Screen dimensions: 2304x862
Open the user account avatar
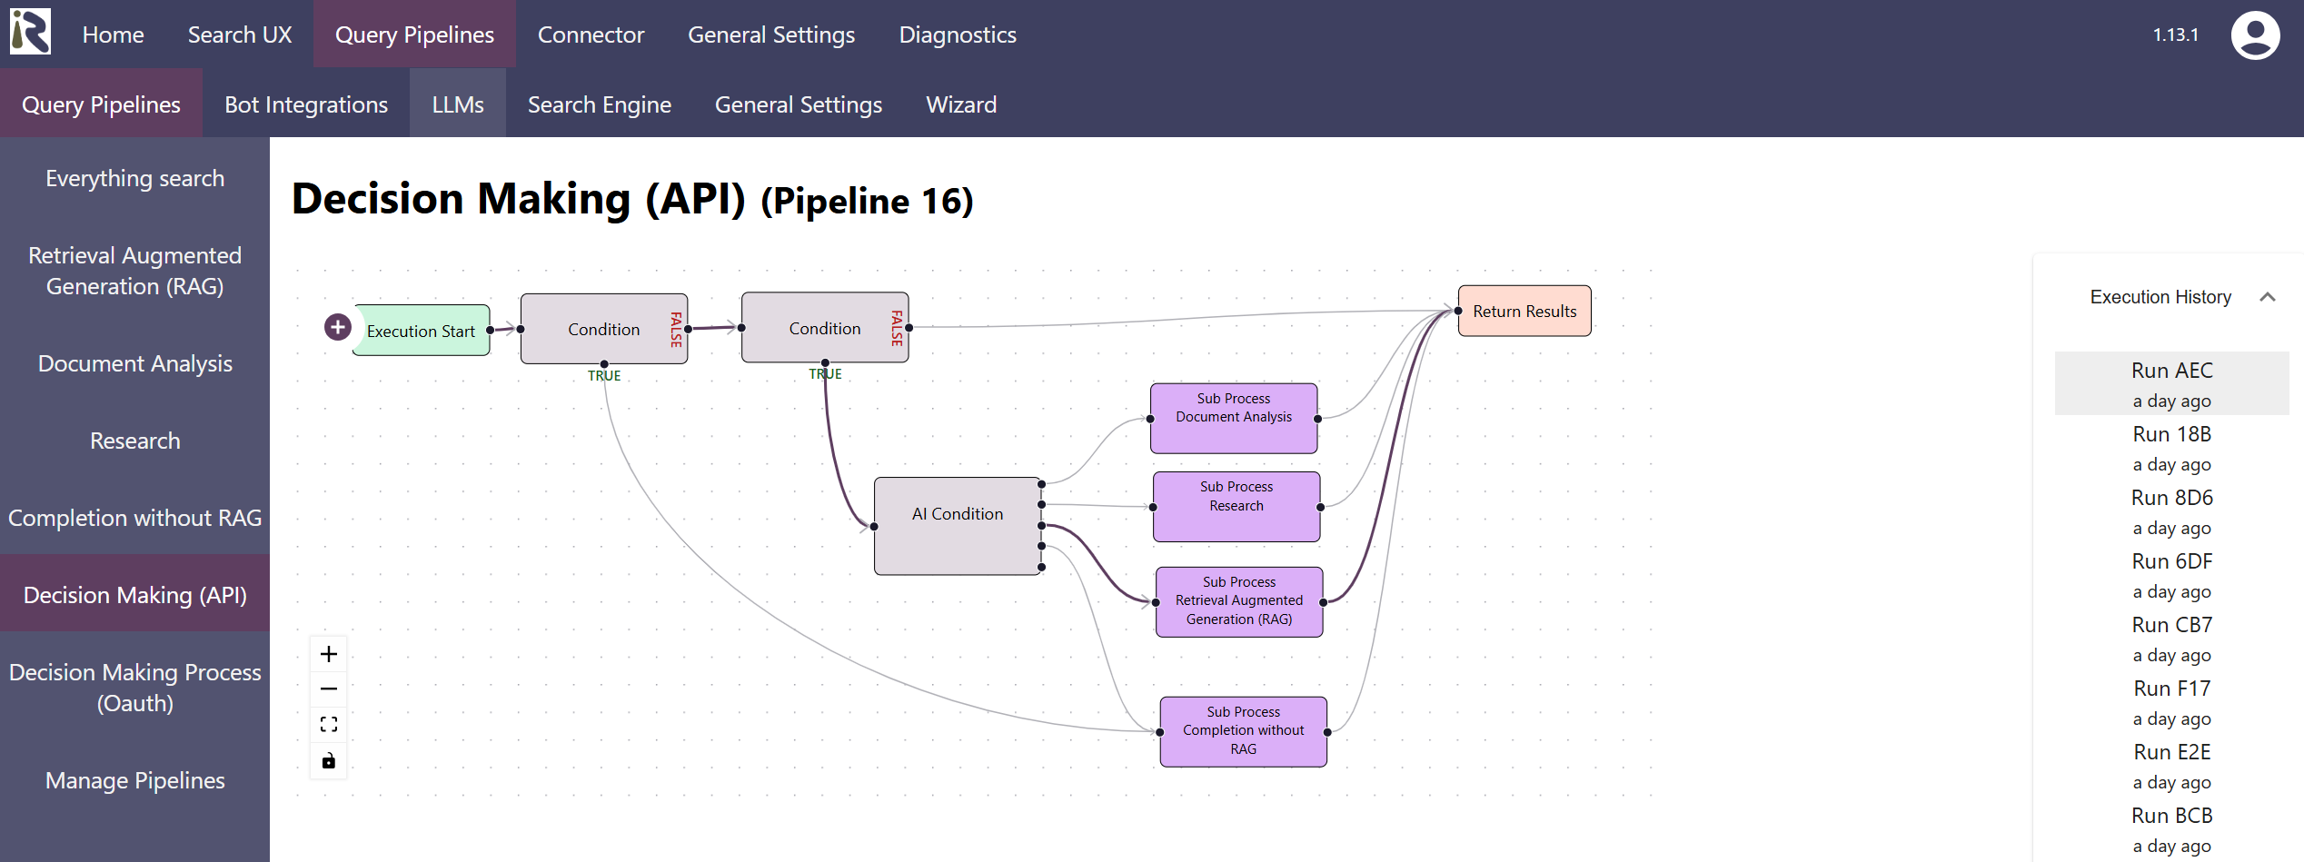(x=2254, y=35)
